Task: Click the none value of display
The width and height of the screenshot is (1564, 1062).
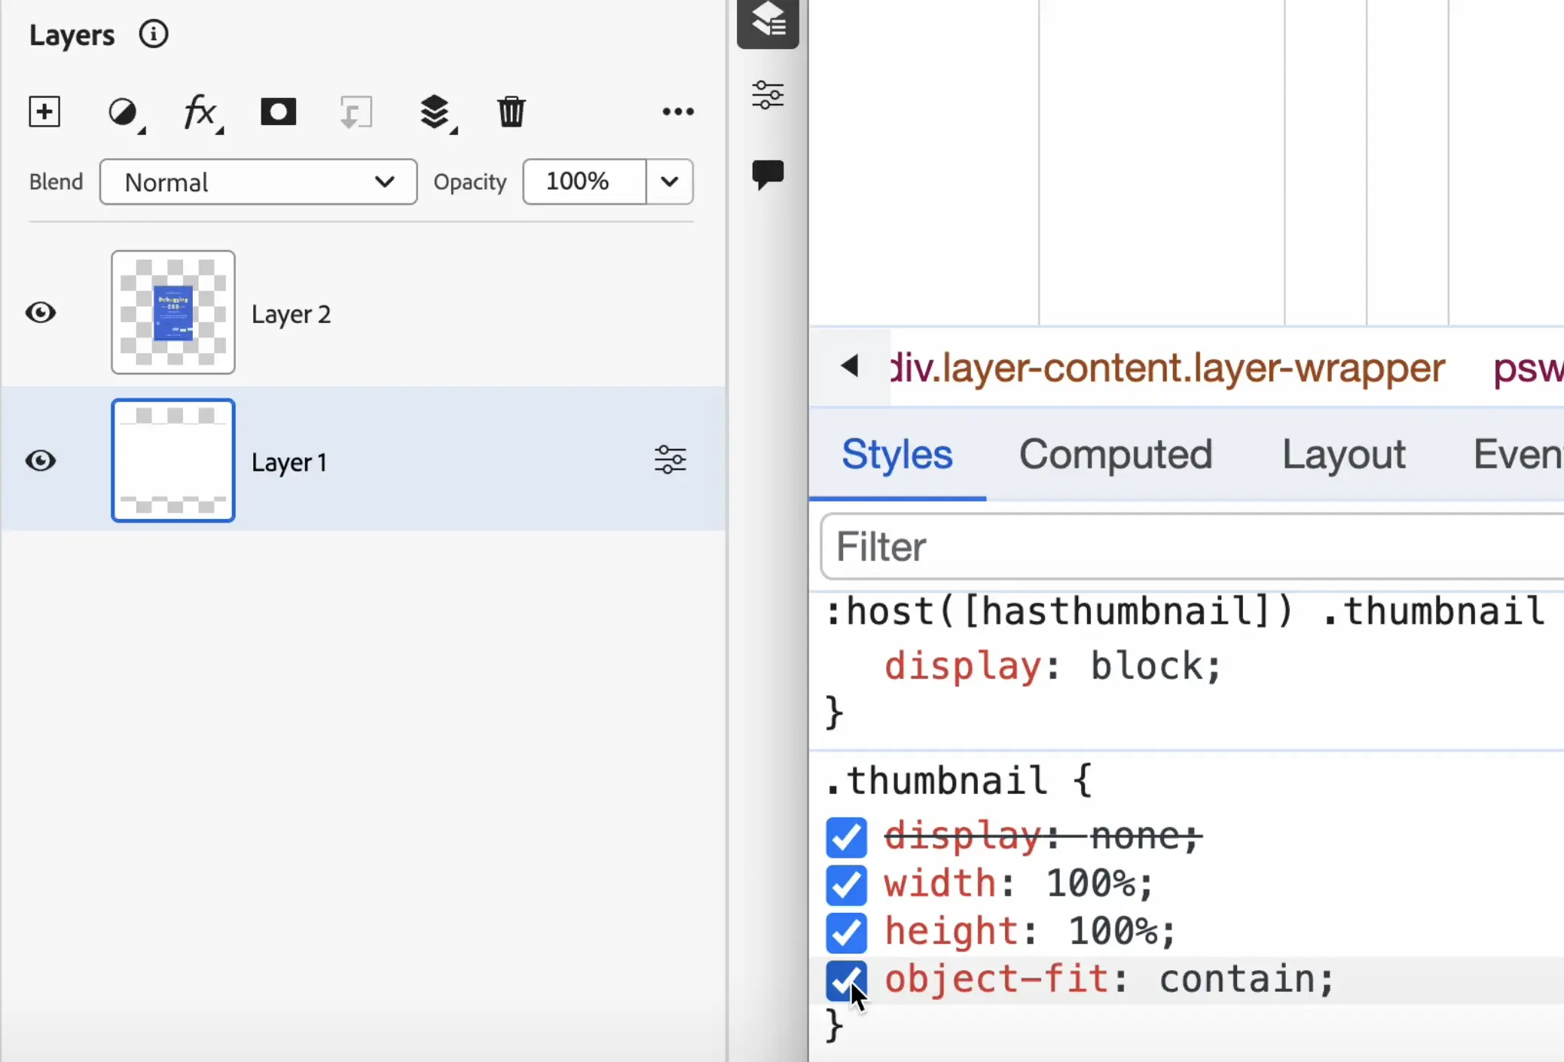Action: tap(1137, 836)
